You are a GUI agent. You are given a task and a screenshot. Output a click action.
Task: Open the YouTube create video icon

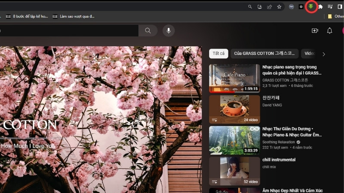click(x=315, y=30)
